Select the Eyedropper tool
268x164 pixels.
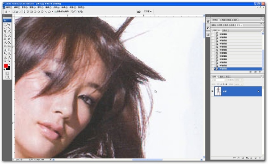(x=9, y=58)
